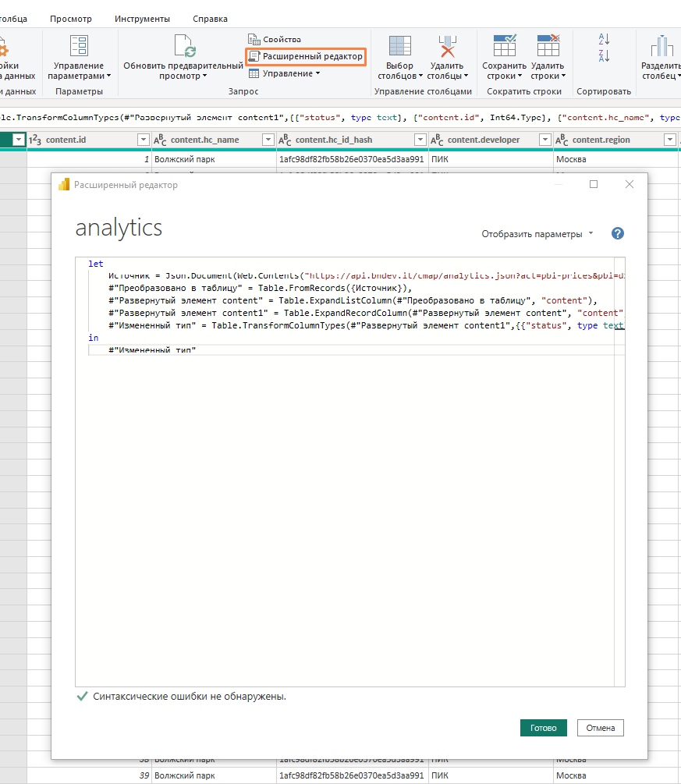Click the Keep Rows (Сохранить строки) icon
681x784 pixels.
505,45
